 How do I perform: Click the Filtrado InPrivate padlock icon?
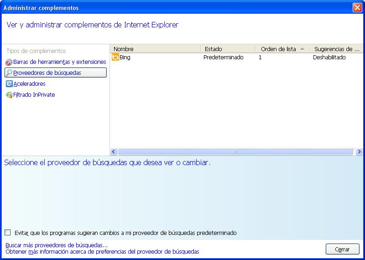pos(9,95)
